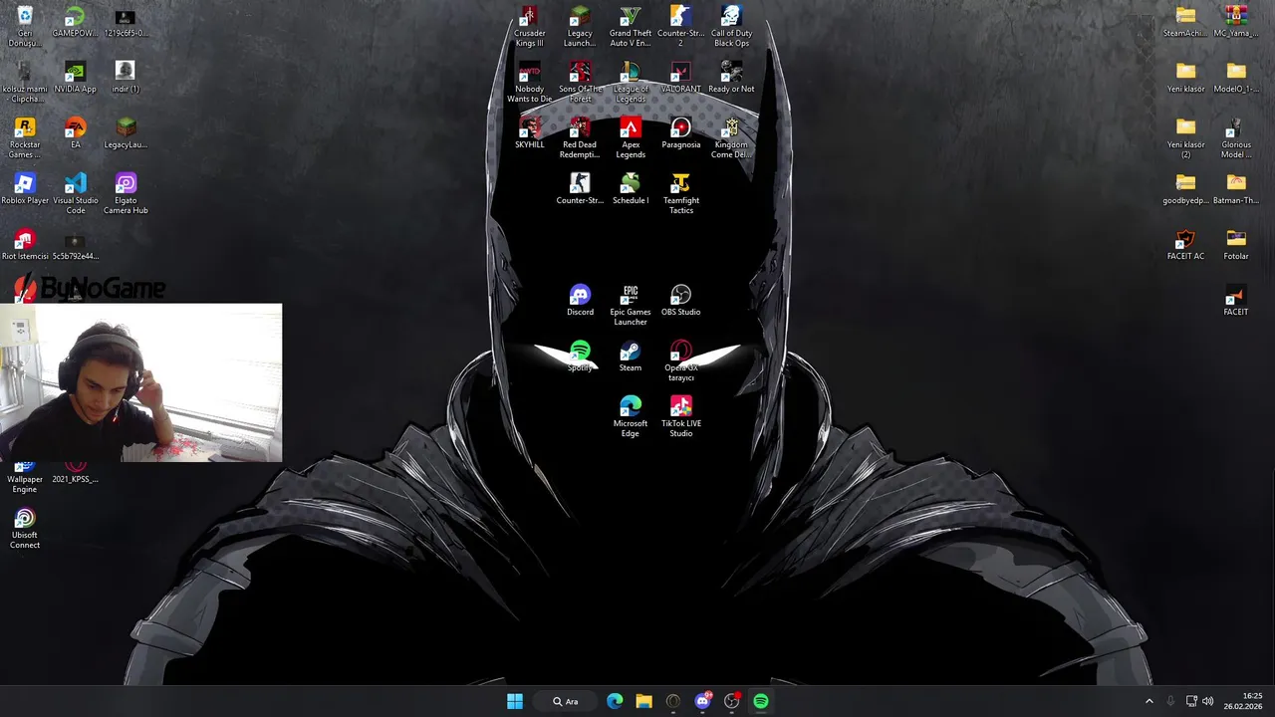Select the Spotify desktop shortcut
Screen dimensions: 1275x717
[x=580, y=357]
